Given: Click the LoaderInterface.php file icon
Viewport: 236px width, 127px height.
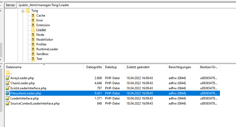Looking at the screenshot, I should [7, 98].
